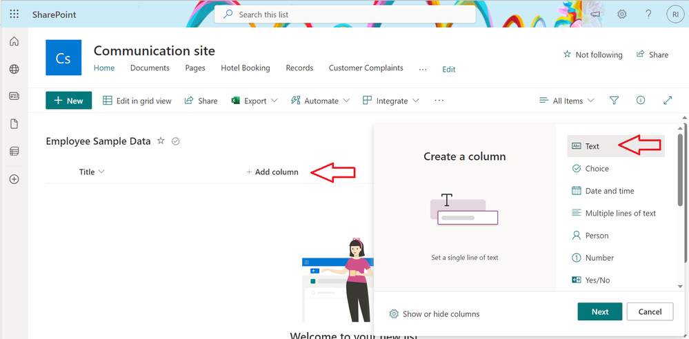
Task: Click the SharePoint home icon in sidebar
Action: click(x=14, y=42)
